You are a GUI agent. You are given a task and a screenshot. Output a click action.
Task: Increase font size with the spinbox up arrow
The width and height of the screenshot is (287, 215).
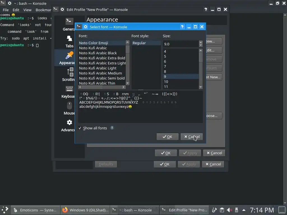(x=201, y=43)
